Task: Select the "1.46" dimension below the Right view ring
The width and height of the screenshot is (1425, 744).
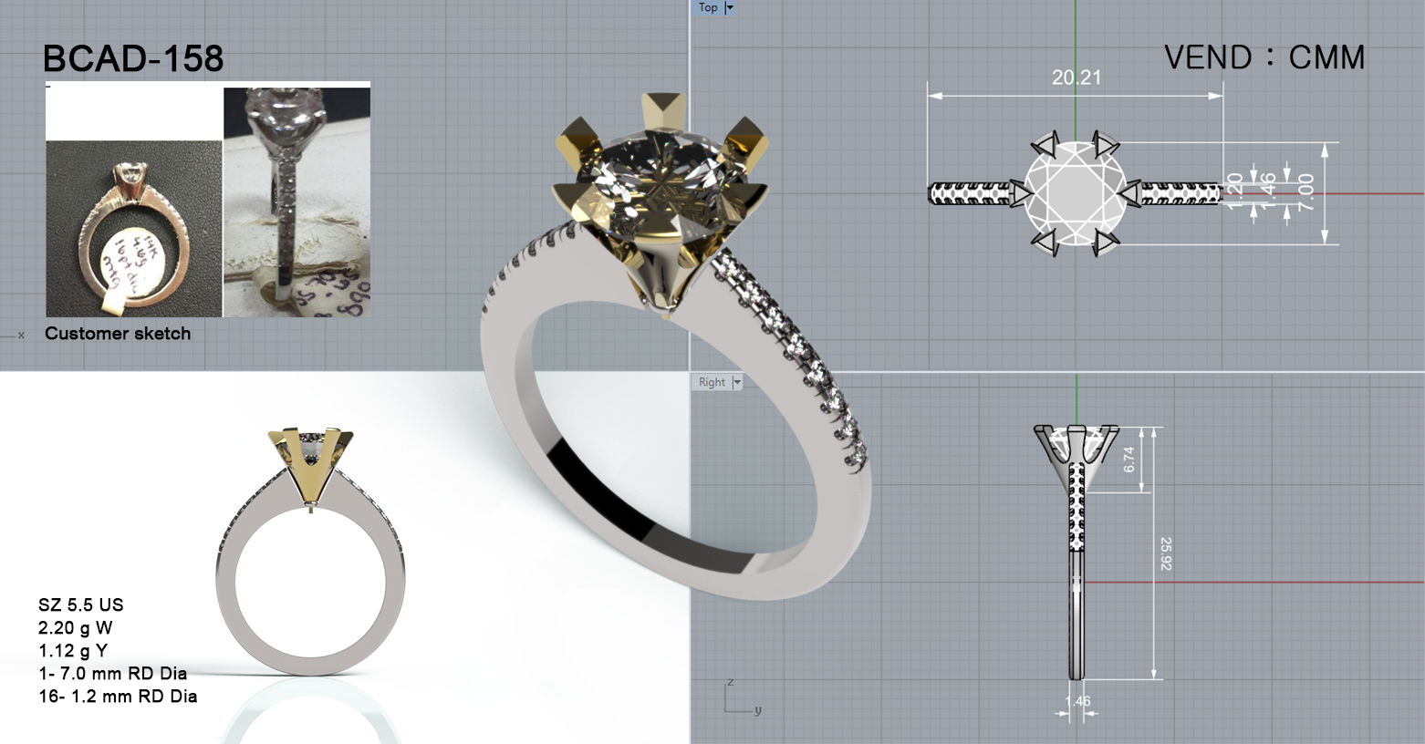Action: [1077, 701]
